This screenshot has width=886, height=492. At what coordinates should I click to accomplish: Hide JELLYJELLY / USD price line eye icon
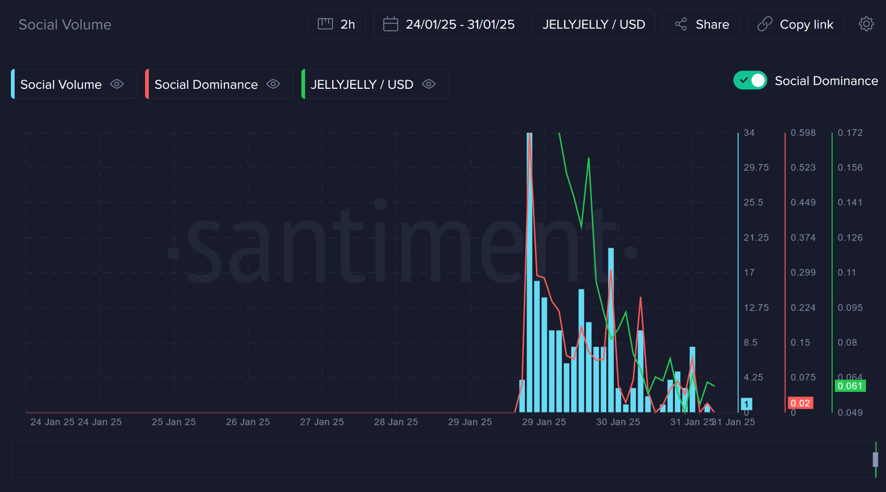(429, 84)
